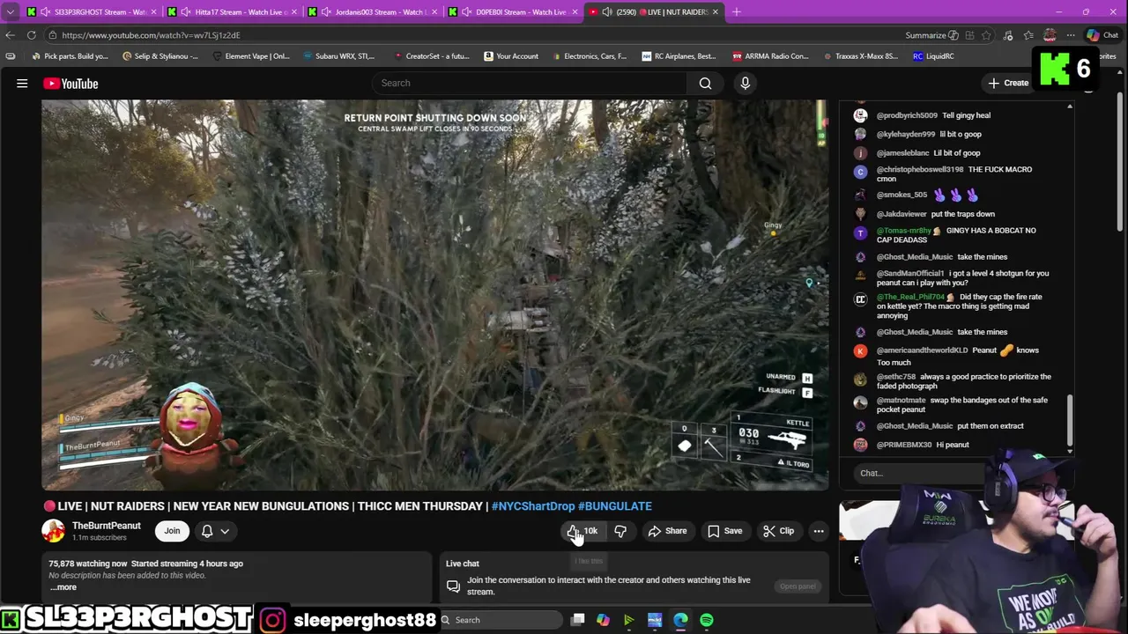Switch to Jordanis003 Stream browser tab
This screenshot has width=1128, height=634.
click(x=374, y=11)
